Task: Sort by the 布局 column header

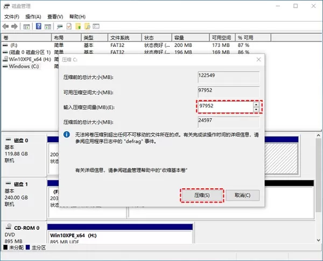Action: click(66, 38)
